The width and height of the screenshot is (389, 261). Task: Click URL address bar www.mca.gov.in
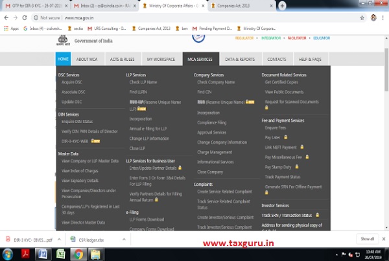click(x=79, y=18)
